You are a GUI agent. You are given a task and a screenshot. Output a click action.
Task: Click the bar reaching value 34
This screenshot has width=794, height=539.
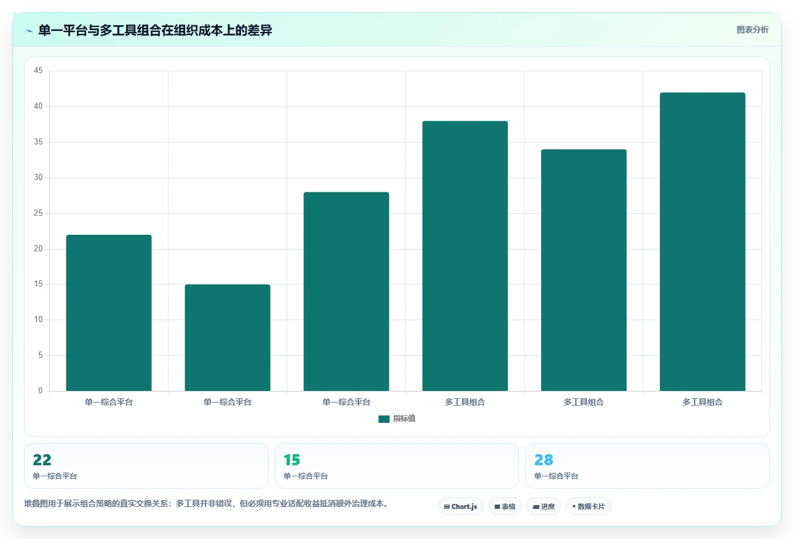[x=584, y=270]
